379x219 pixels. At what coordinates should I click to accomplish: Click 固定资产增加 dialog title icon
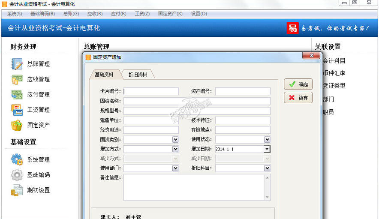pos(88,57)
